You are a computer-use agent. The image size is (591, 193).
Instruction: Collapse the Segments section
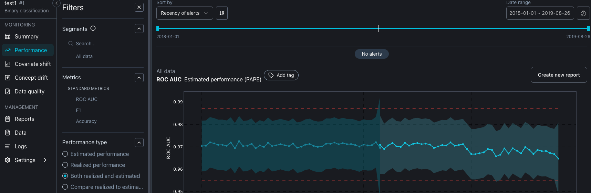[139, 29]
